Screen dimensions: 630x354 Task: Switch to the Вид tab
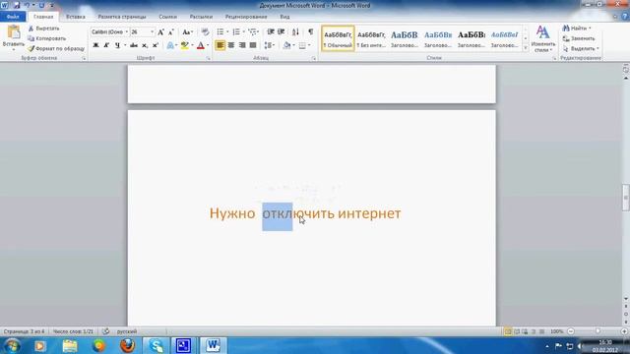click(x=284, y=17)
